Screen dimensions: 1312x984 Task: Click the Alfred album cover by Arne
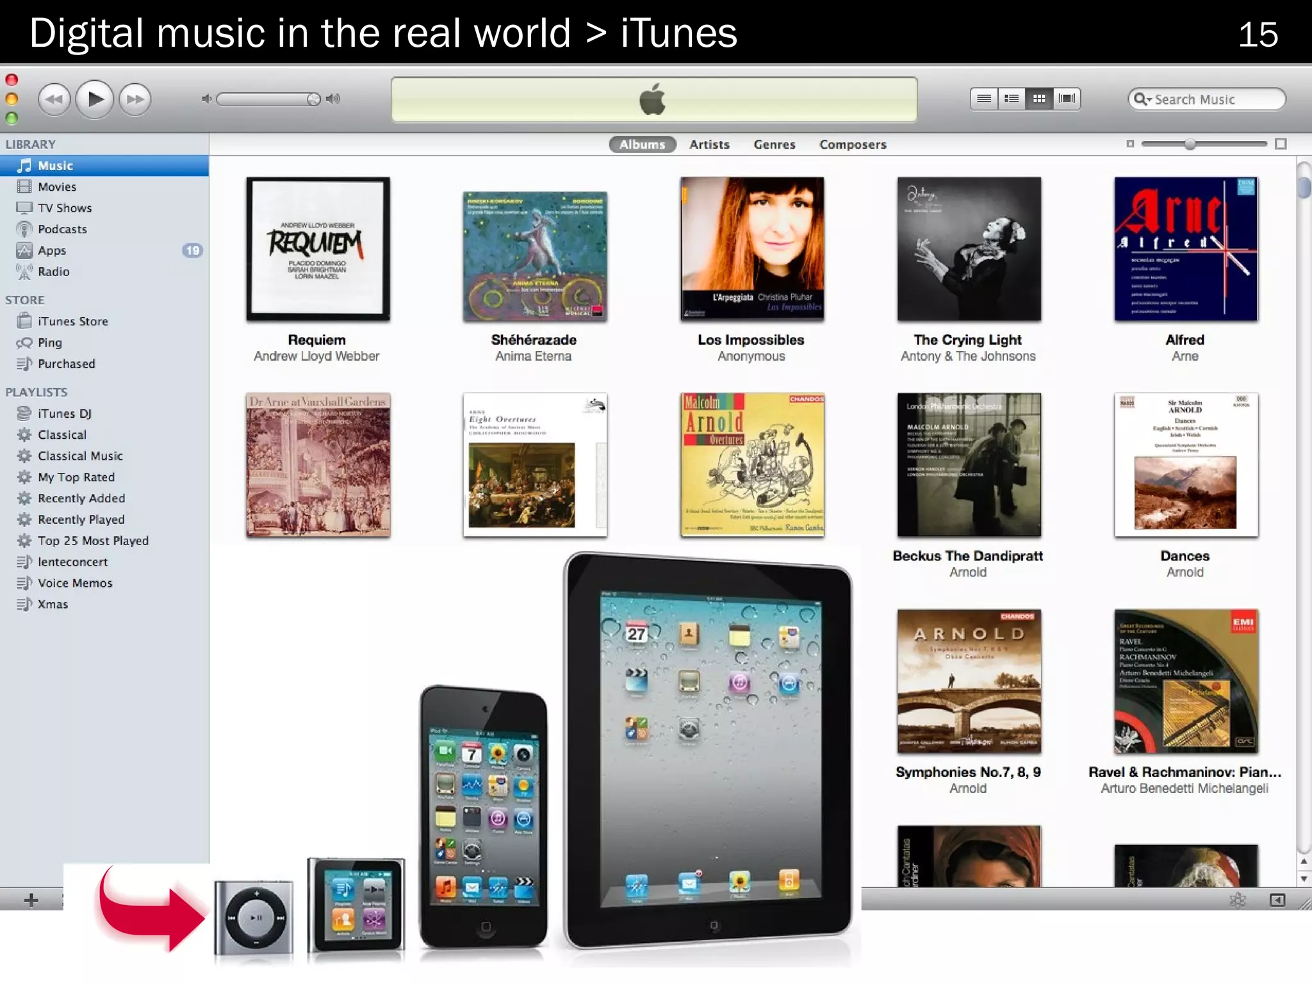[1186, 249]
